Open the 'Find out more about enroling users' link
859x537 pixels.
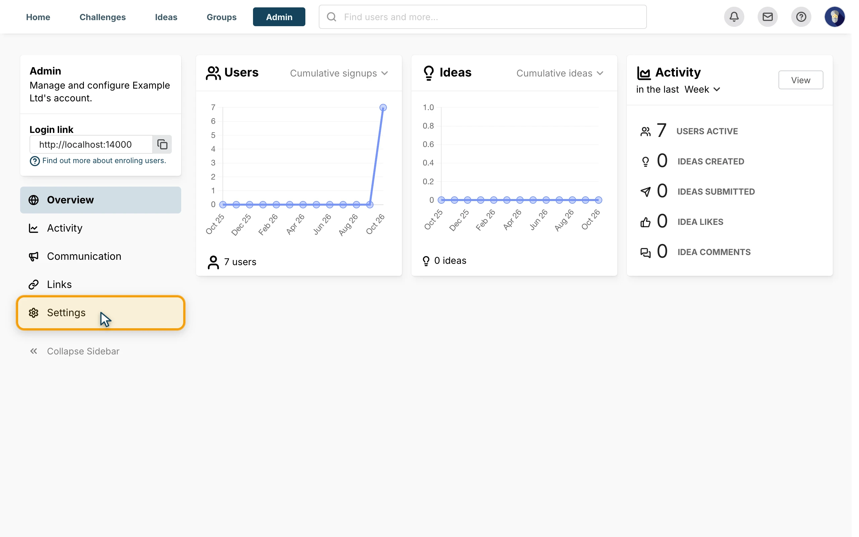(104, 160)
